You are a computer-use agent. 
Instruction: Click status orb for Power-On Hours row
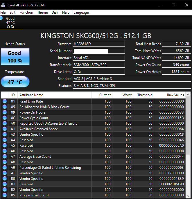click(5, 112)
